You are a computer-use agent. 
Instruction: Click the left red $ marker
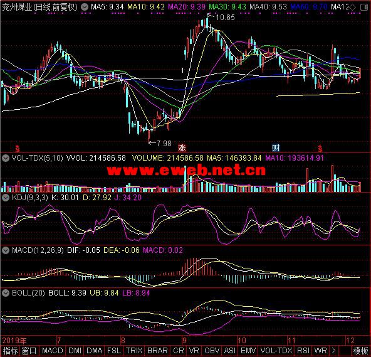pyautogui.click(x=18, y=148)
